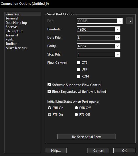The image size is (138, 156).
Task: Click the Initial Line States when Port opens label
Action: [73, 102]
